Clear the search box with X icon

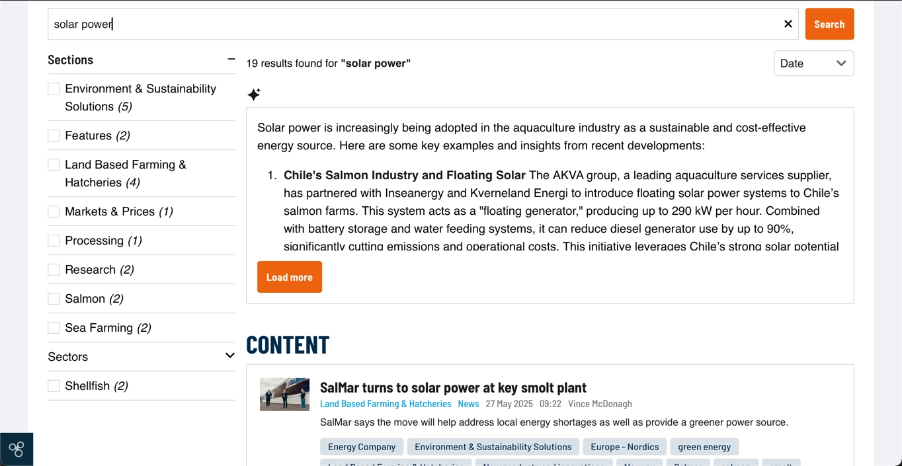click(788, 24)
